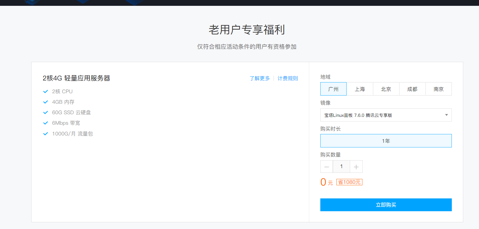Click the 地域 label

coord(325,77)
